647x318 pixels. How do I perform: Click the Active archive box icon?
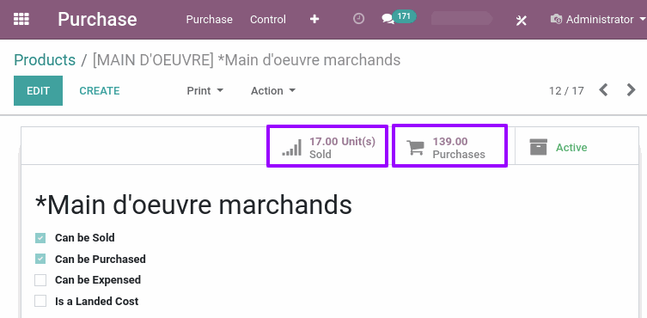[539, 147]
